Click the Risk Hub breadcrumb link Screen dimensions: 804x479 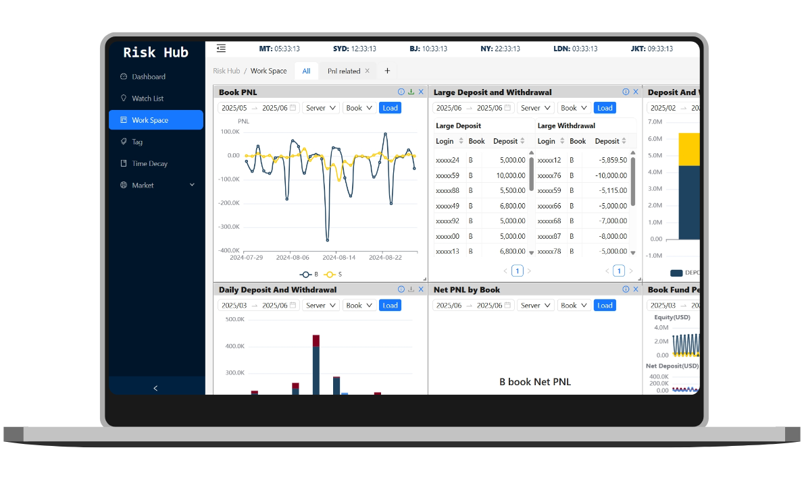click(226, 71)
